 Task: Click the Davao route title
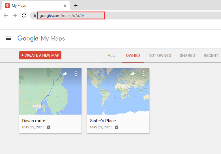point(34,120)
